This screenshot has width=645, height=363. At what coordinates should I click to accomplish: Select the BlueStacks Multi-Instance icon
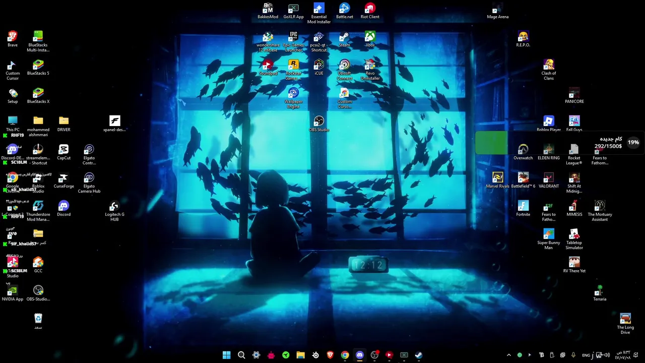tap(38, 42)
